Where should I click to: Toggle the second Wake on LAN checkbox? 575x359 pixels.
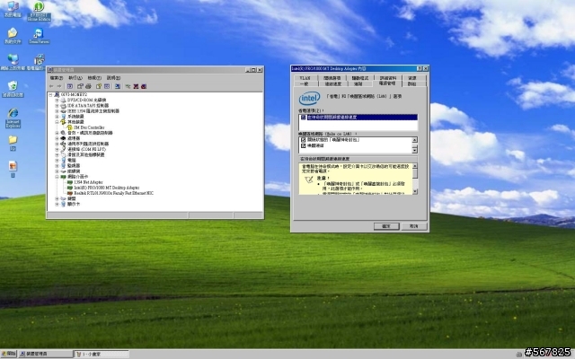tap(304, 145)
